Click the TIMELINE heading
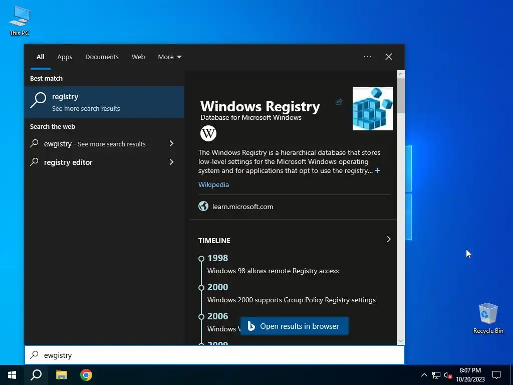This screenshot has width=513, height=385. (214, 241)
